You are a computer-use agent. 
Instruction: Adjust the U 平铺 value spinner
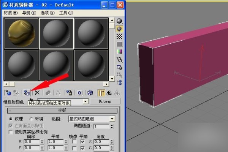point(66,142)
